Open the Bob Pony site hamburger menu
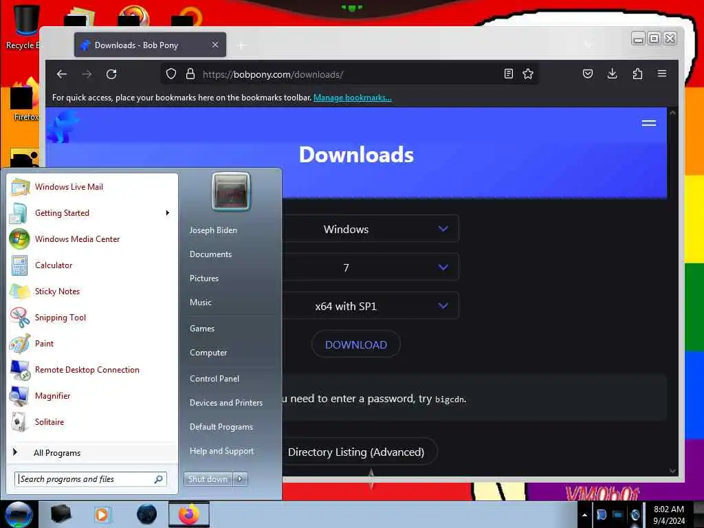Image resolution: width=704 pixels, height=528 pixels. tap(649, 123)
